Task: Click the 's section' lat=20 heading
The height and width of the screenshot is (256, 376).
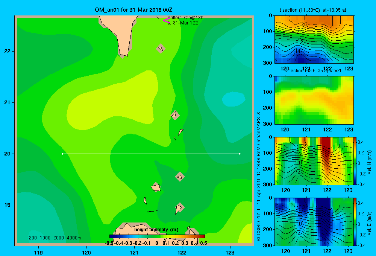Action: click(314, 71)
